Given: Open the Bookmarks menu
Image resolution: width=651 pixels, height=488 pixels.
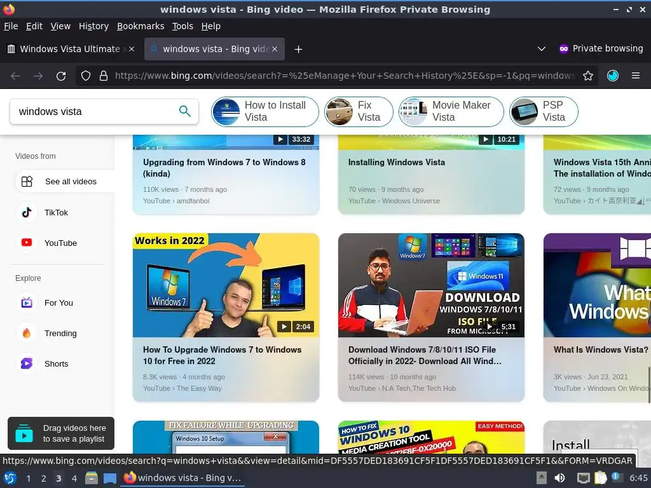Looking at the screenshot, I should coord(140,26).
